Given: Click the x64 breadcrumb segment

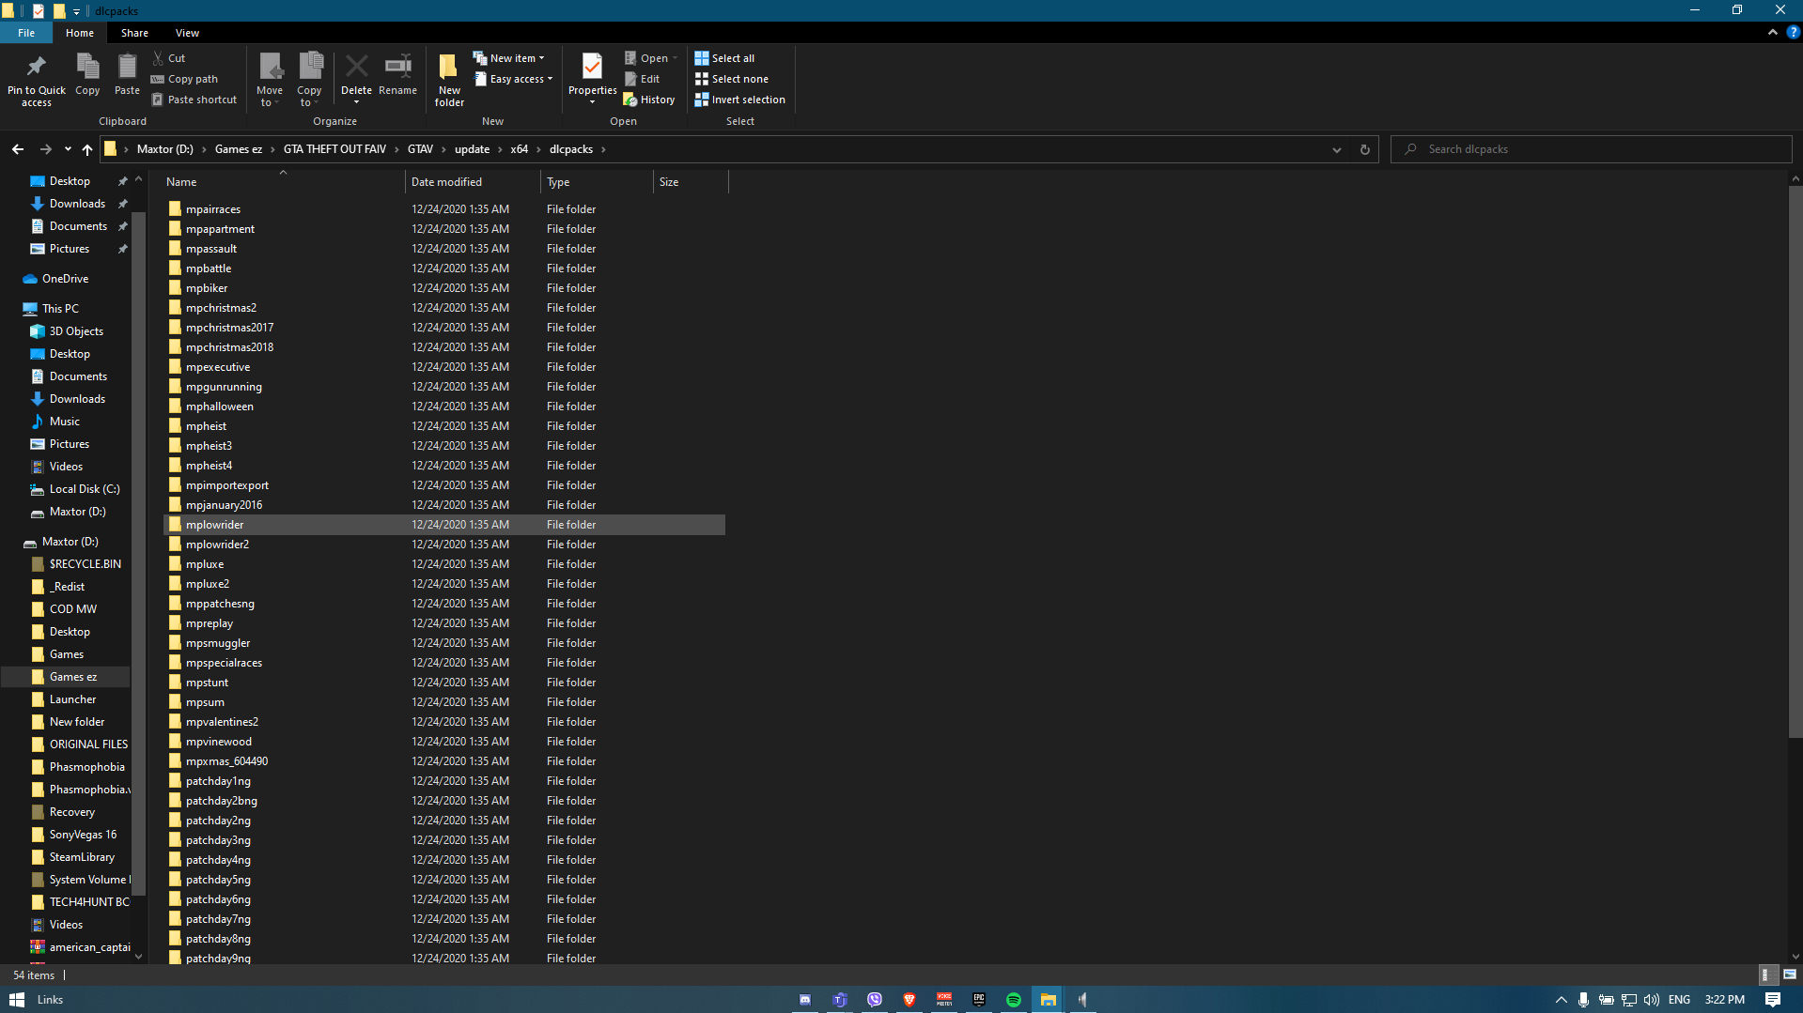Looking at the screenshot, I should click(x=520, y=149).
